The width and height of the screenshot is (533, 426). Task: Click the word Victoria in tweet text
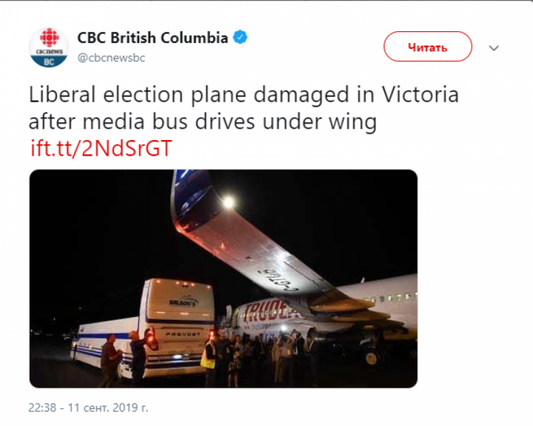tap(420, 94)
